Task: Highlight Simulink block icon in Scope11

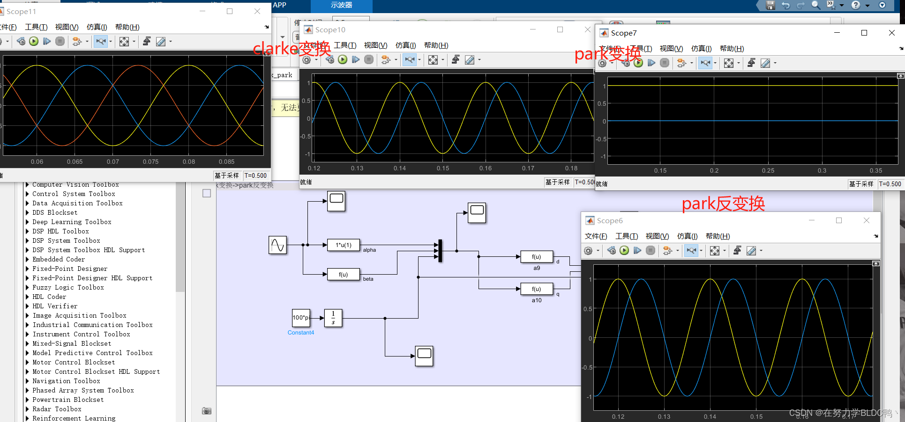Action: [x=77, y=42]
